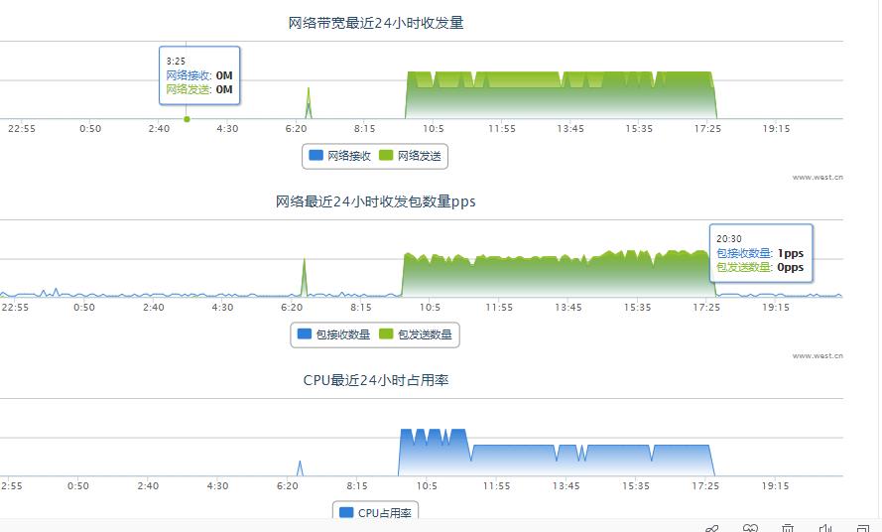Click the trash icon at bottom edge
The width and height of the screenshot is (882, 532).
click(x=788, y=528)
